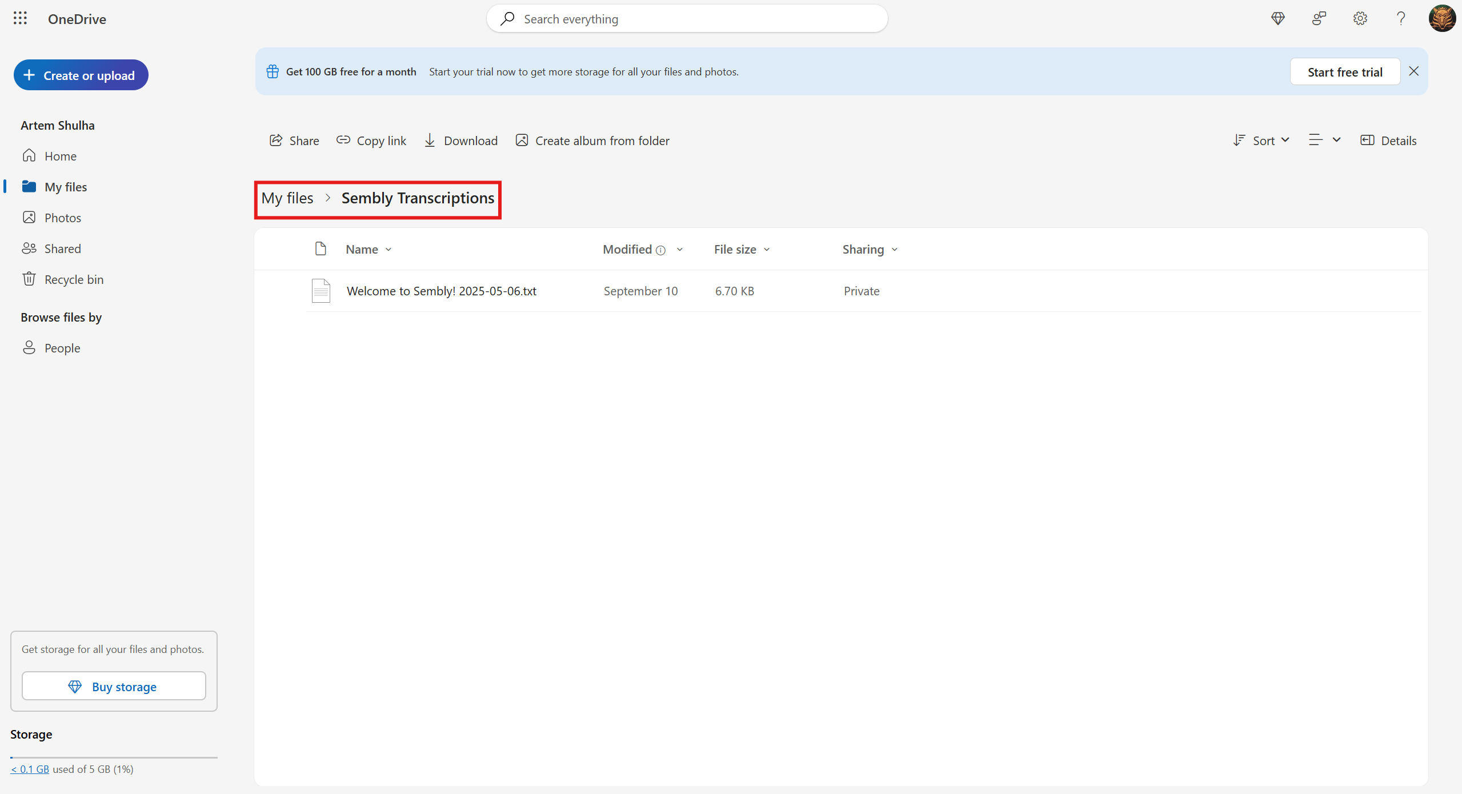Image resolution: width=1462 pixels, height=794 pixels.
Task: Expand the Name column sort menu
Action: [x=369, y=250]
